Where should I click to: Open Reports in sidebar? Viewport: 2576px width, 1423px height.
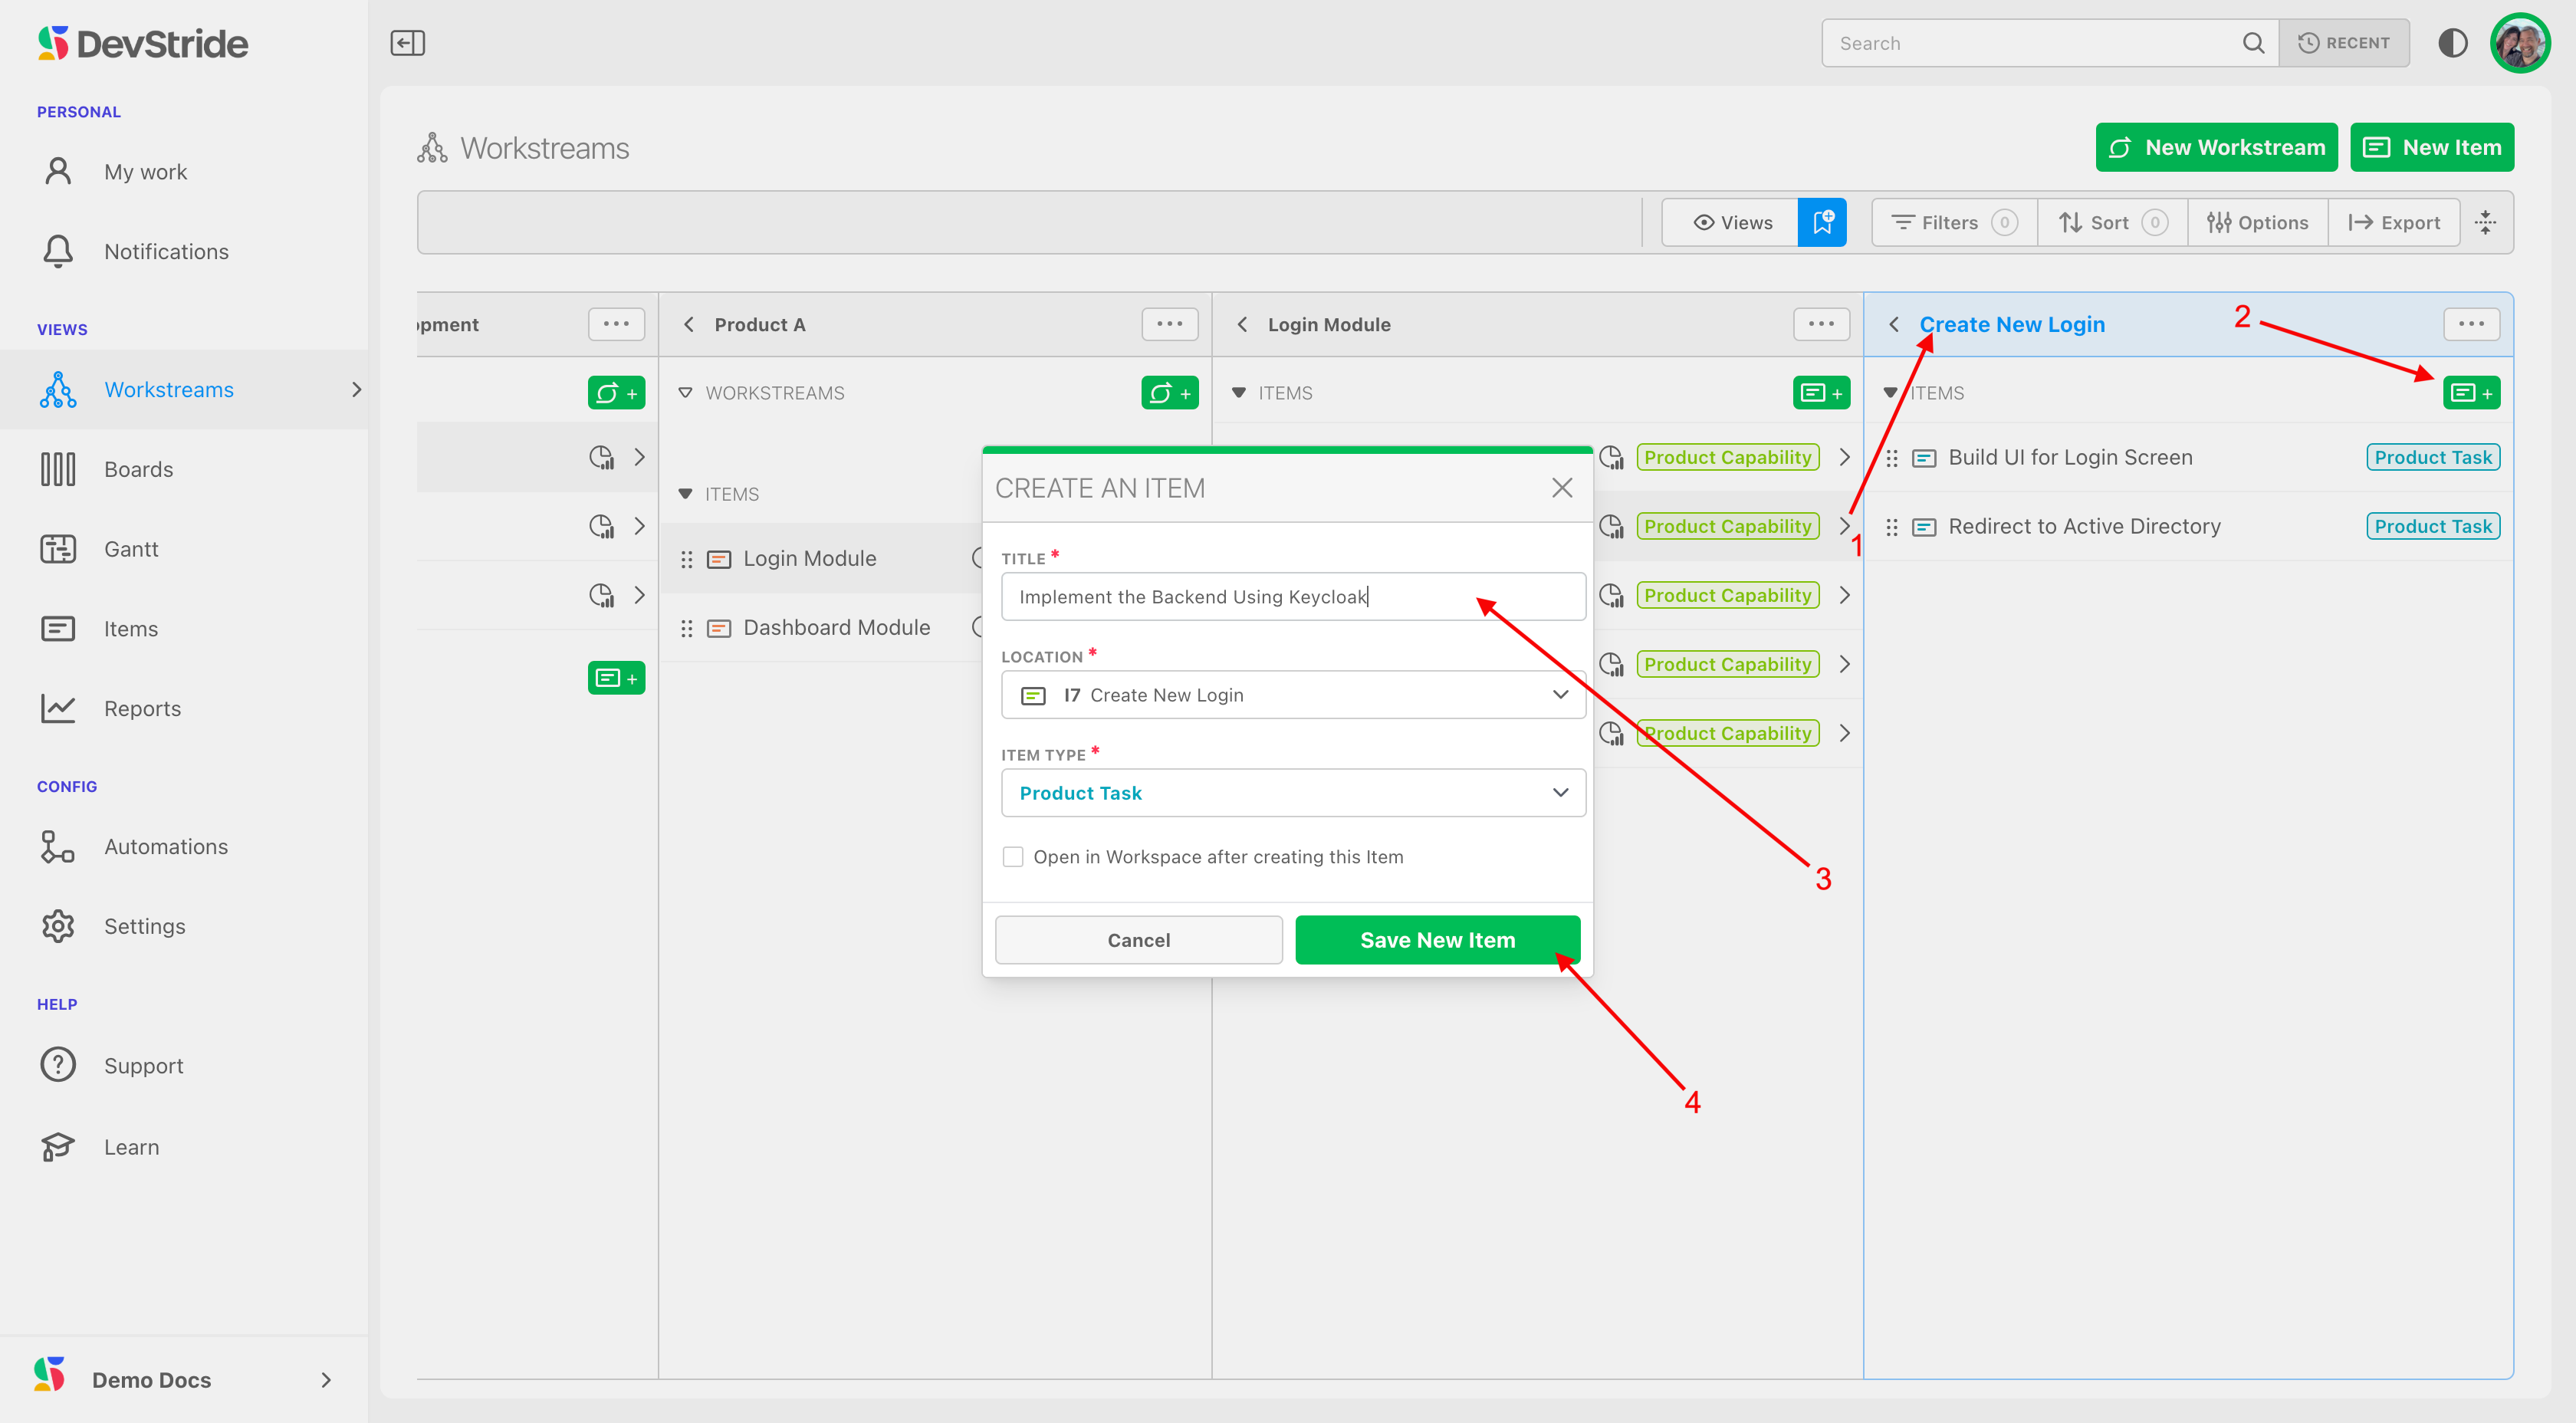[142, 709]
